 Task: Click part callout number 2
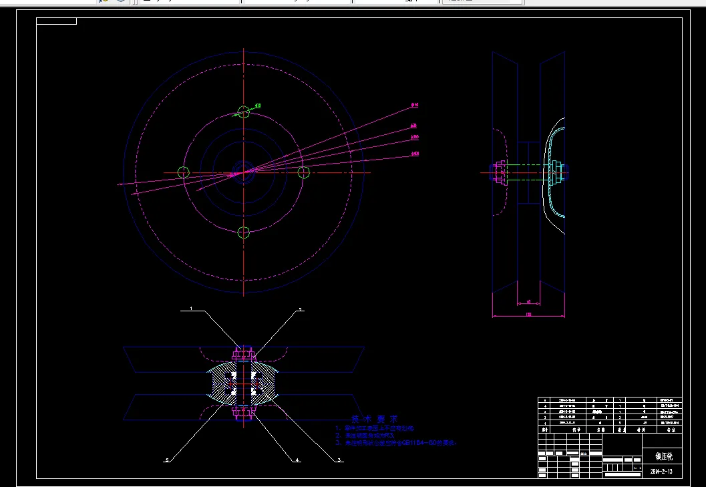pyautogui.click(x=301, y=309)
